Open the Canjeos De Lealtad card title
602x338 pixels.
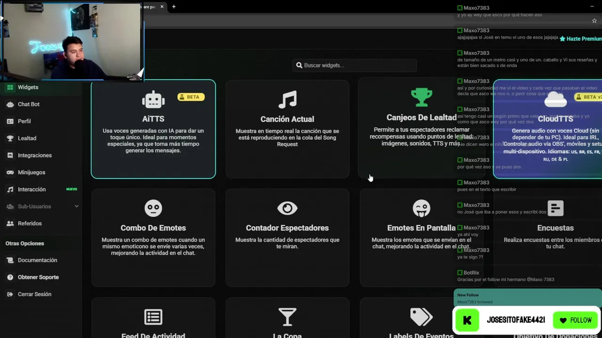point(421,117)
